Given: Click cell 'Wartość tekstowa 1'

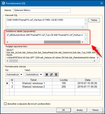Looking at the screenshot, I should point(33,83).
